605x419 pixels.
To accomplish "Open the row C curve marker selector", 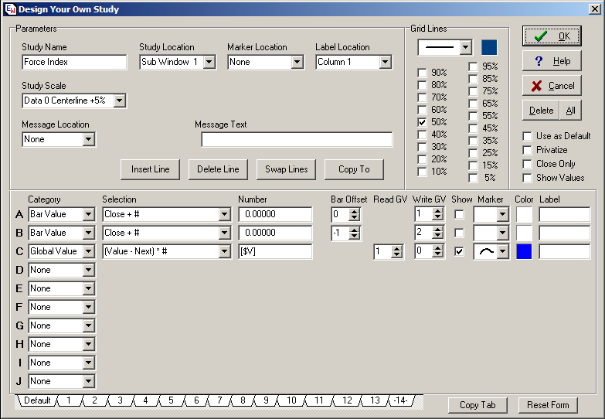I will coord(501,251).
